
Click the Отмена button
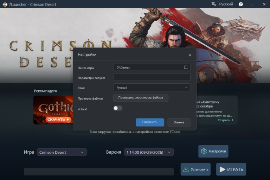click(x=179, y=122)
